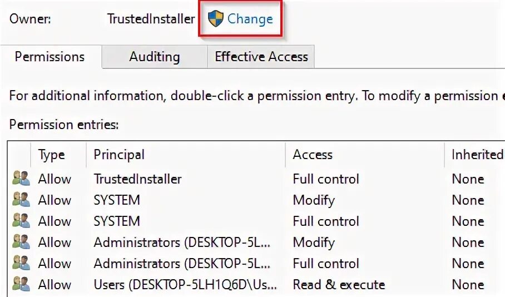Open the Auditing tab
This screenshot has width=505, height=297.
coord(155,57)
